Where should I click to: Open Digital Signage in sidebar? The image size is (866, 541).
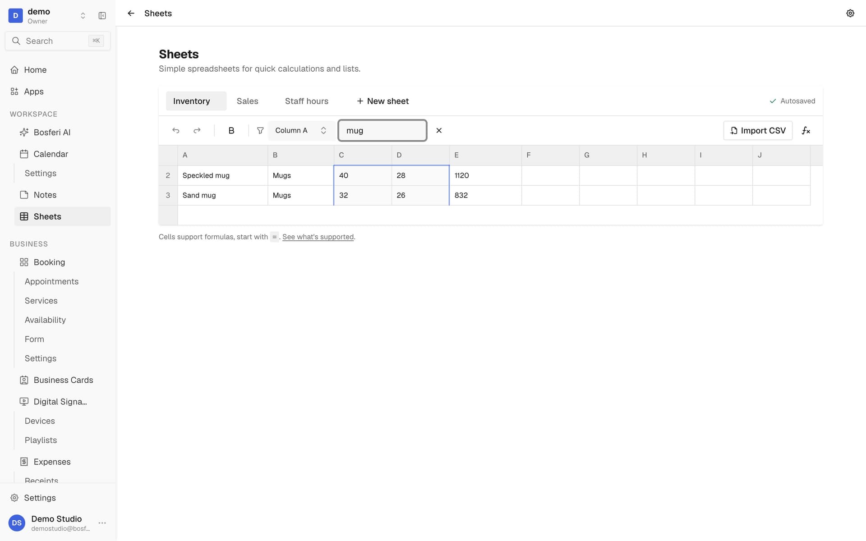pos(62,402)
